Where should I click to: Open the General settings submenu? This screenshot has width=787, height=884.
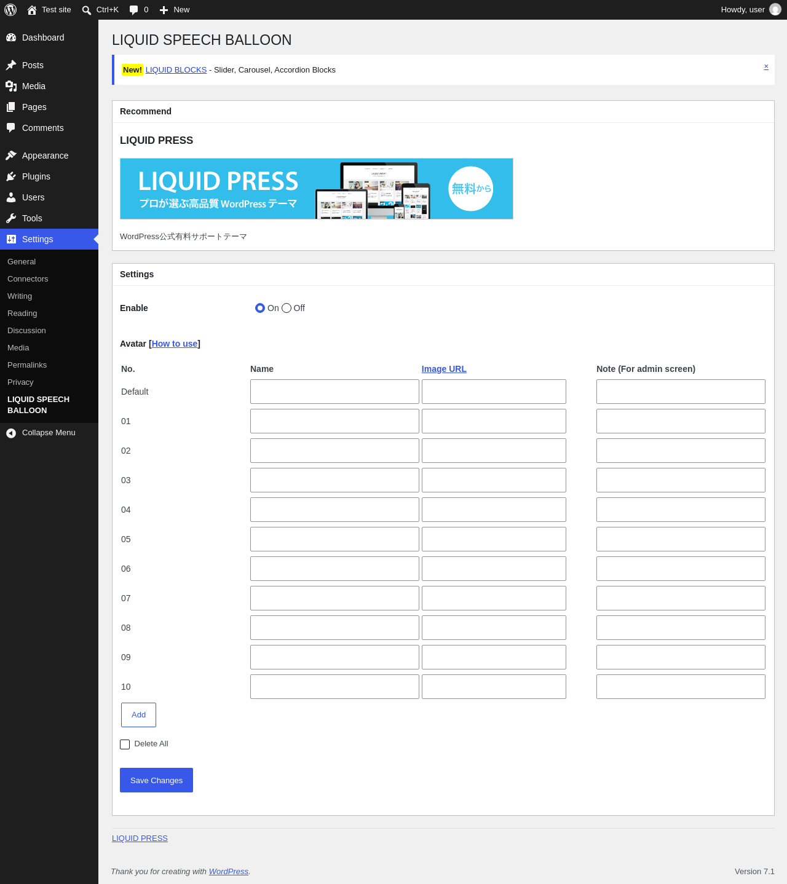[22, 262]
